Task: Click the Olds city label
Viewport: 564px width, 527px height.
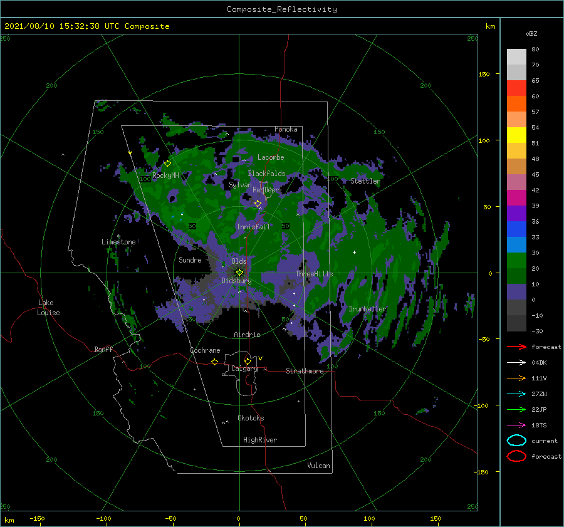Action: click(239, 261)
